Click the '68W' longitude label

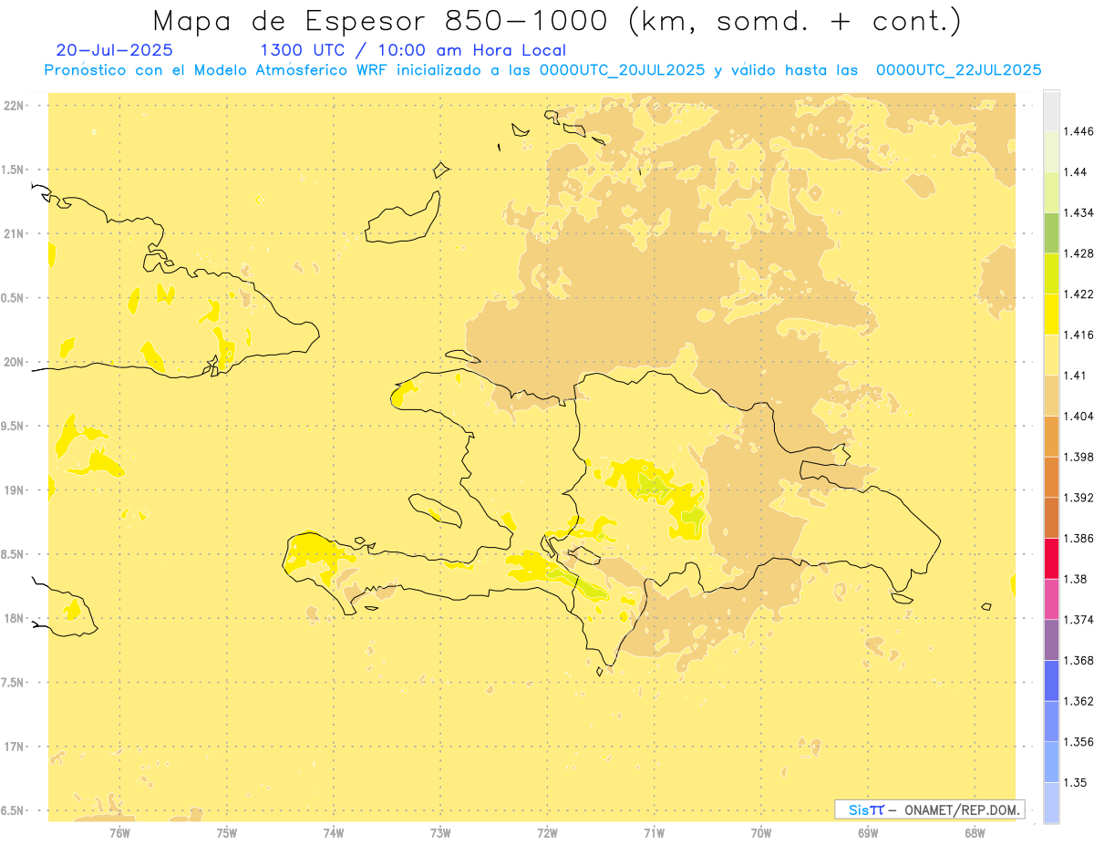pyautogui.click(x=975, y=832)
